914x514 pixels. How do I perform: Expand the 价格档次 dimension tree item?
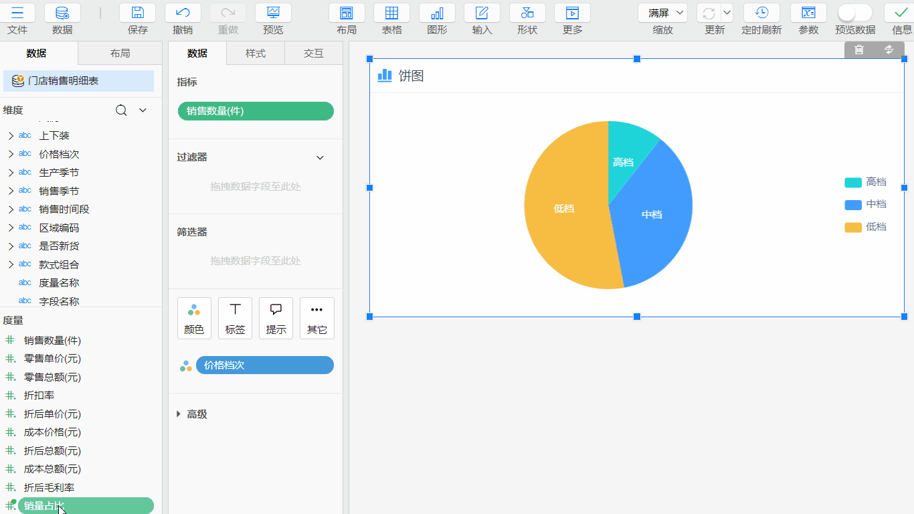(x=11, y=154)
